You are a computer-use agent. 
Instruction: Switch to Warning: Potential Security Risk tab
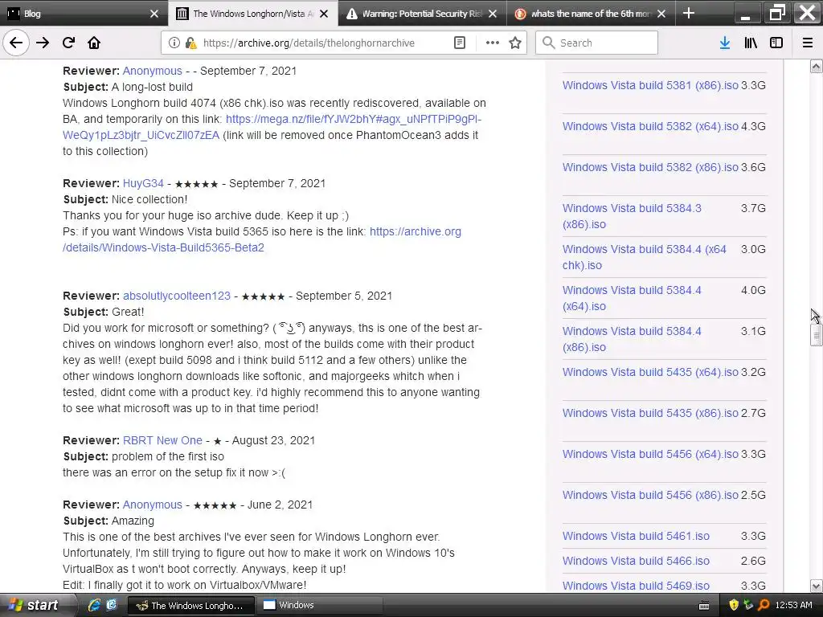coord(423,14)
